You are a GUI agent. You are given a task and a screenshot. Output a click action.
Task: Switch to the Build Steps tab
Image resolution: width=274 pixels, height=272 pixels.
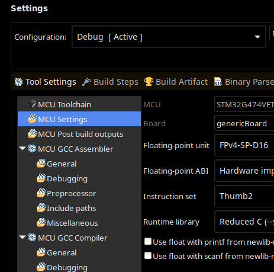point(111,82)
